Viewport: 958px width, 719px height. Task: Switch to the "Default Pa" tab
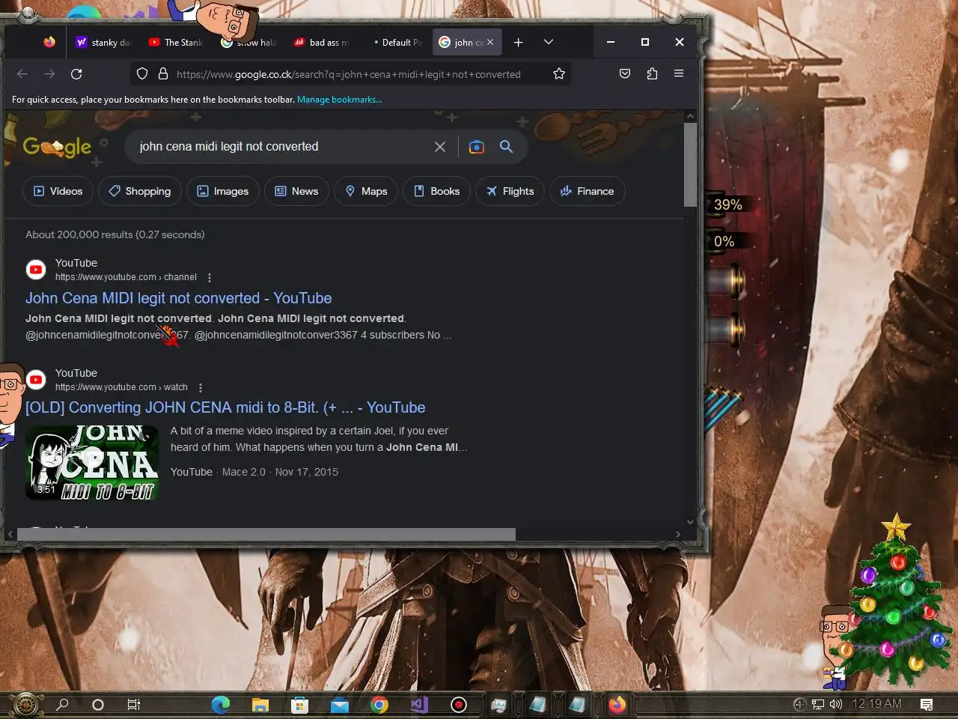394,43
